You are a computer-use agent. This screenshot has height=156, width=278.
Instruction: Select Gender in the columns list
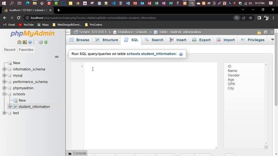coord(234,75)
